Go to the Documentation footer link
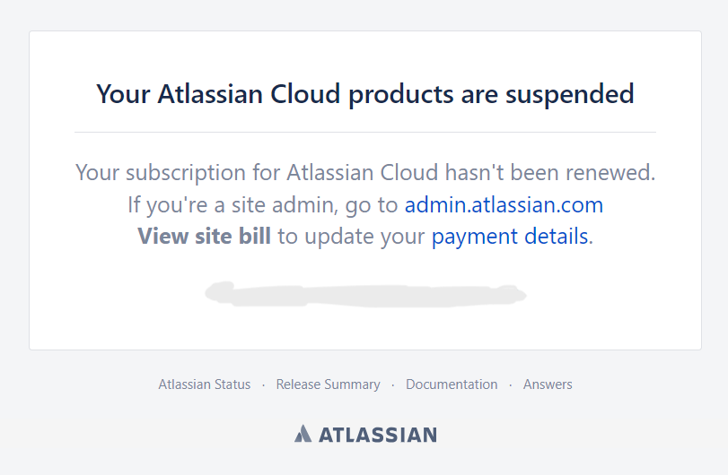This screenshot has width=728, height=475. [452, 384]
